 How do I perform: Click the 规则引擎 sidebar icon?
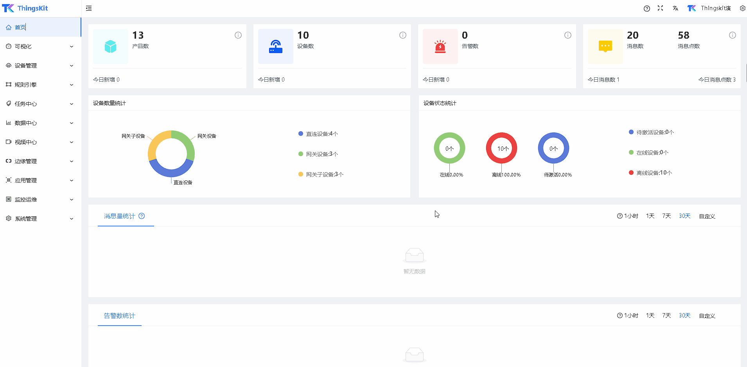[x=9, y=85]
